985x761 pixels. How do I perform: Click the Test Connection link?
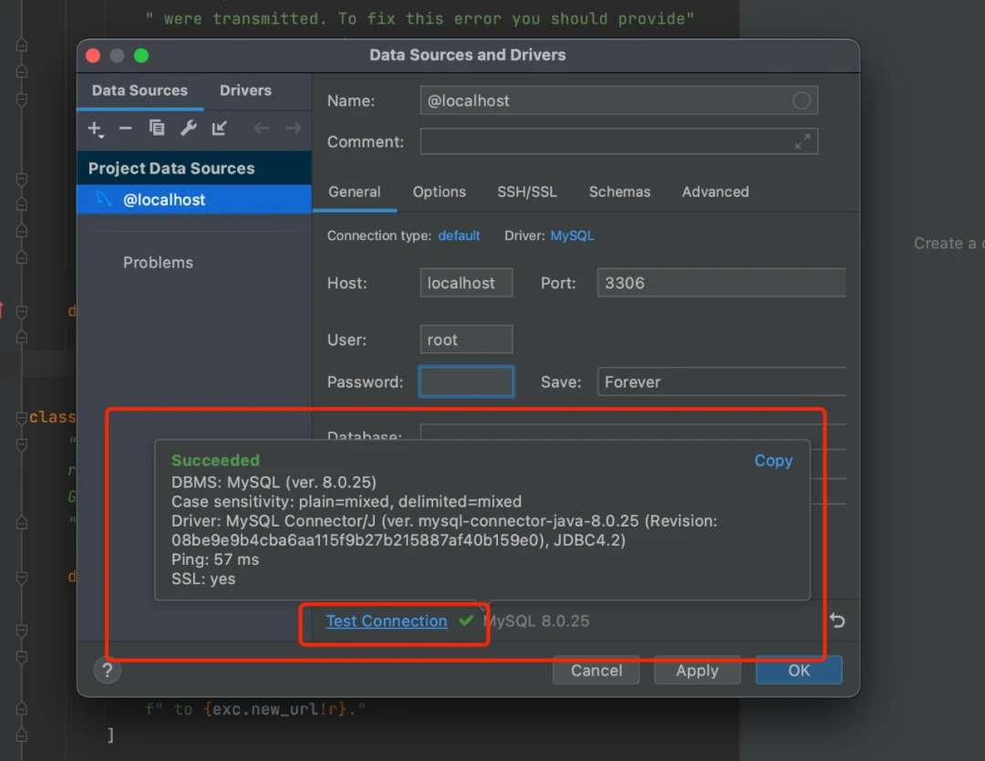click(387, 620)
